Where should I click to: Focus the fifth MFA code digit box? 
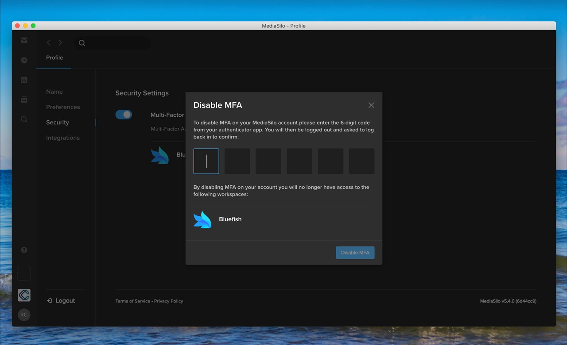point(330,161)
